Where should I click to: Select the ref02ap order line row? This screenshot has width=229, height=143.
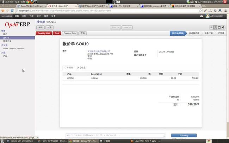coord(131,78)
